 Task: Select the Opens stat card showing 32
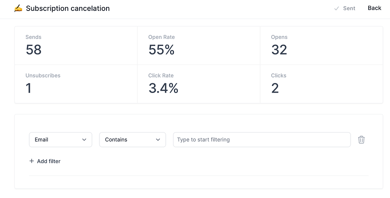click(321, 46)
